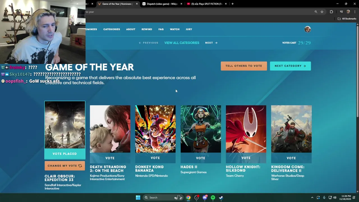The height and width of the screenshot is (202, 359).
Task: Click the 'GAME OF THE YEAR' heading
Action: (89, 67)
